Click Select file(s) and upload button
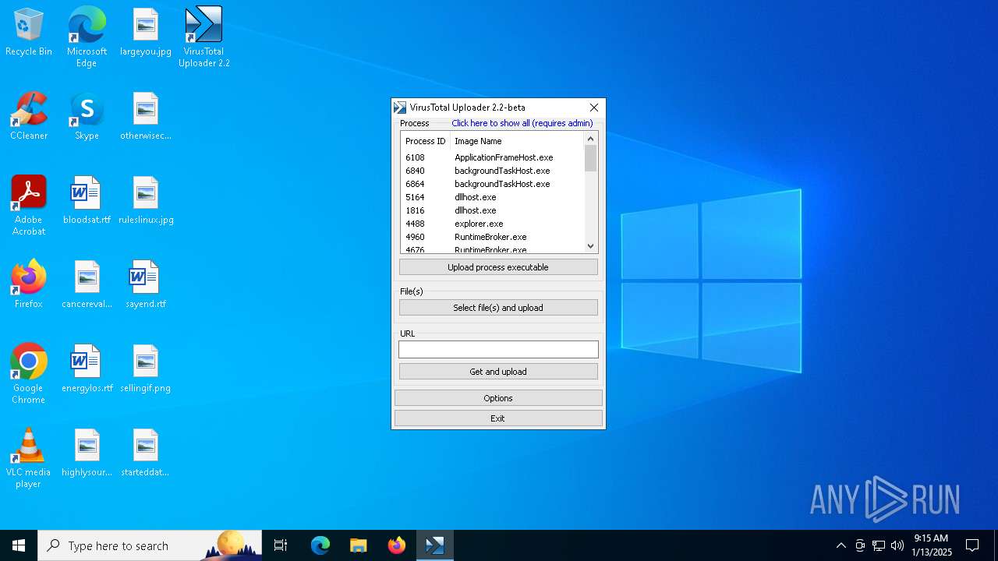The image size is (998, 561). pyautogui.click(x=498, y=308)
